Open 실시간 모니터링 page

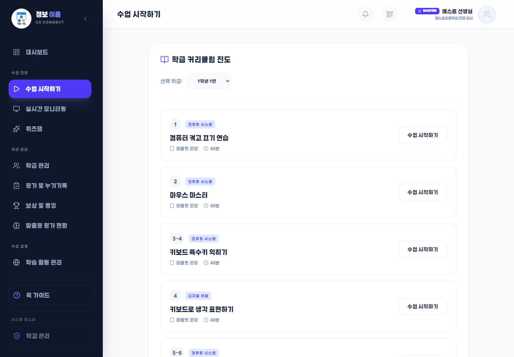[x=50, y=109]
